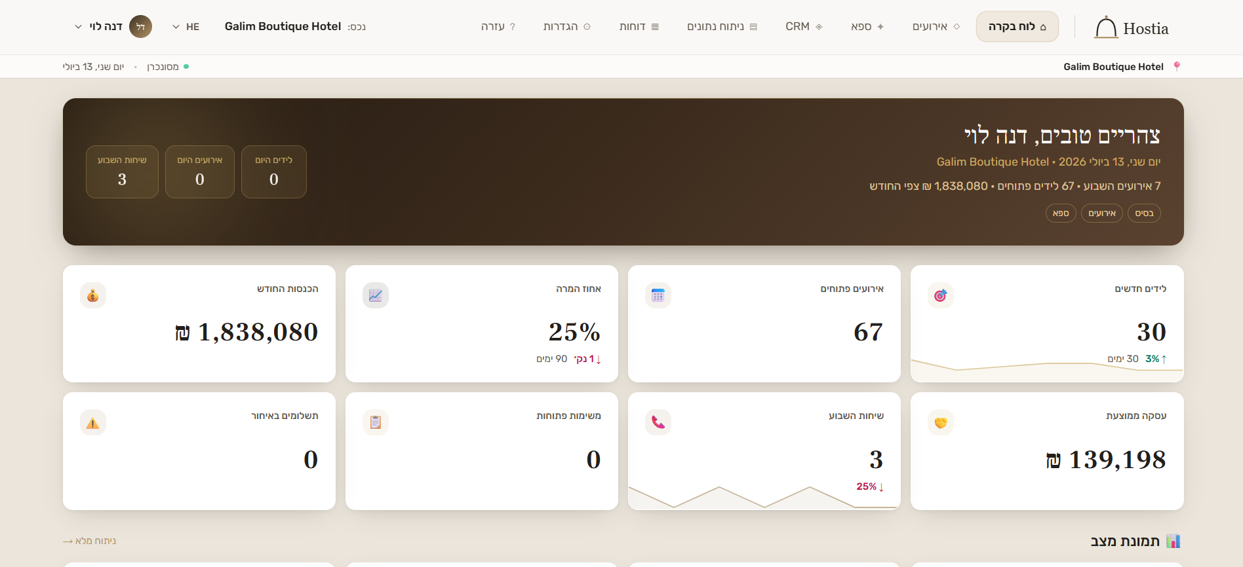
Task: Click the chart icon on אחוז המרה card
Action: 376,295
